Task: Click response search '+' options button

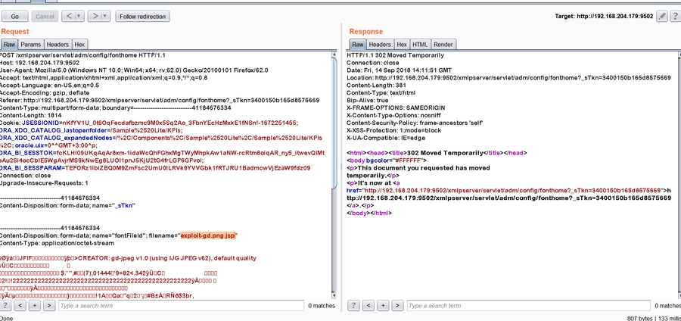Action: pos(383,305)
